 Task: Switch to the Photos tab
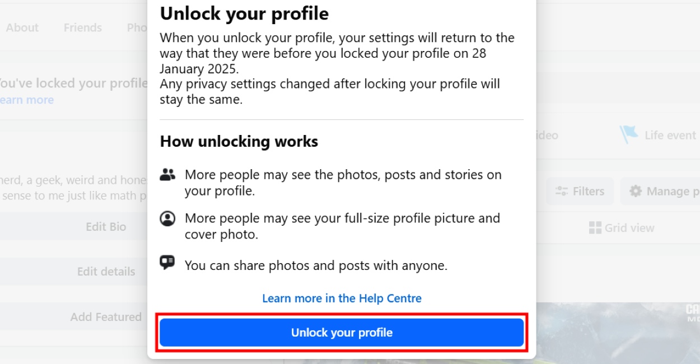tap(137, 27)
